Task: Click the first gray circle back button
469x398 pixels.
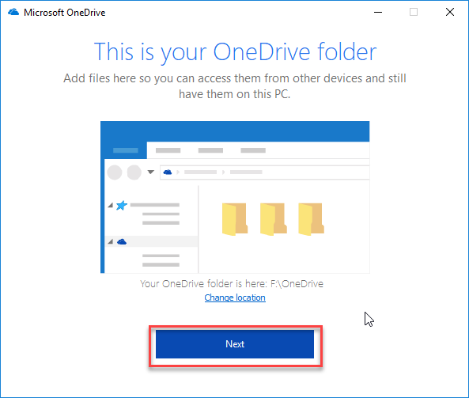Action: 115,172
